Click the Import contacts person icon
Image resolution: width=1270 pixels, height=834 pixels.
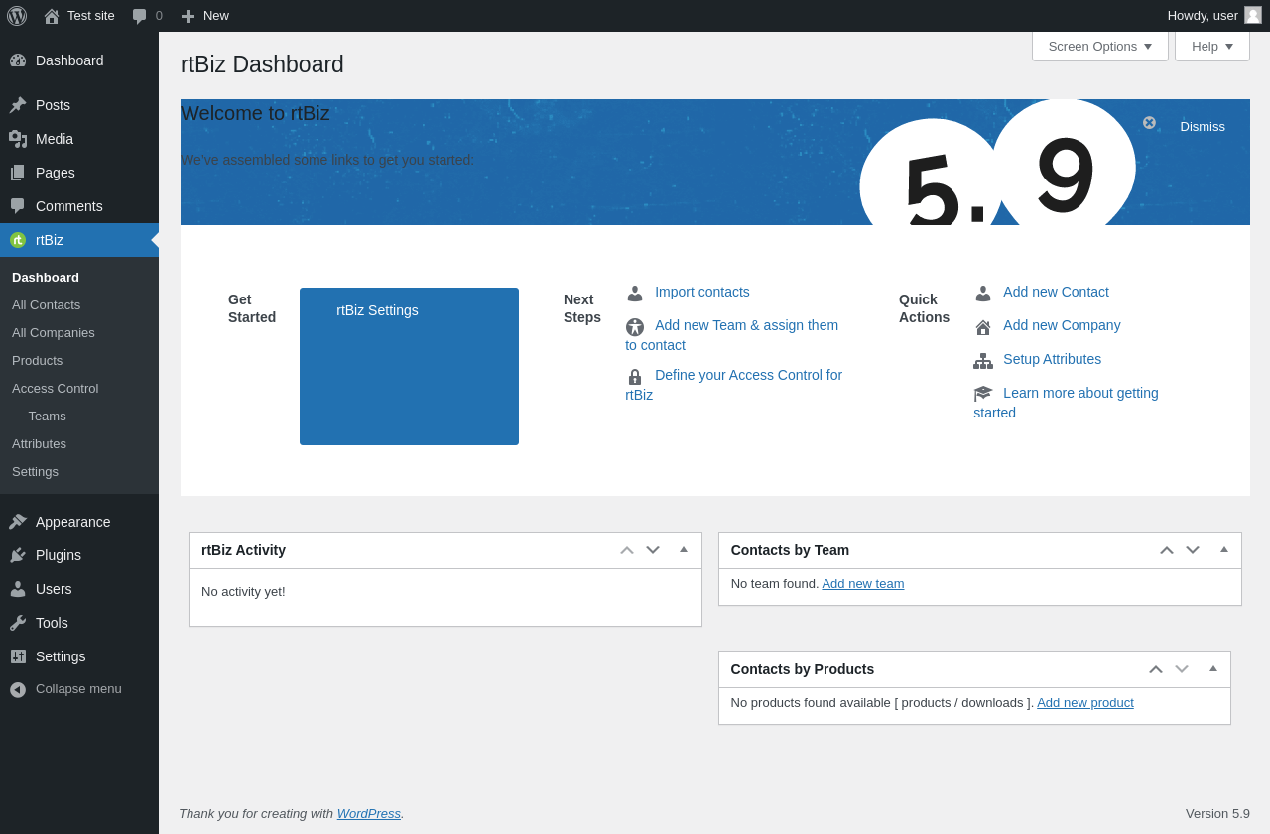[635, 294]
